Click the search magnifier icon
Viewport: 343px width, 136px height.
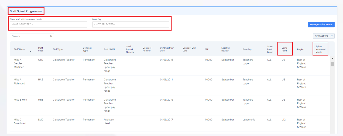pos(51,36)
